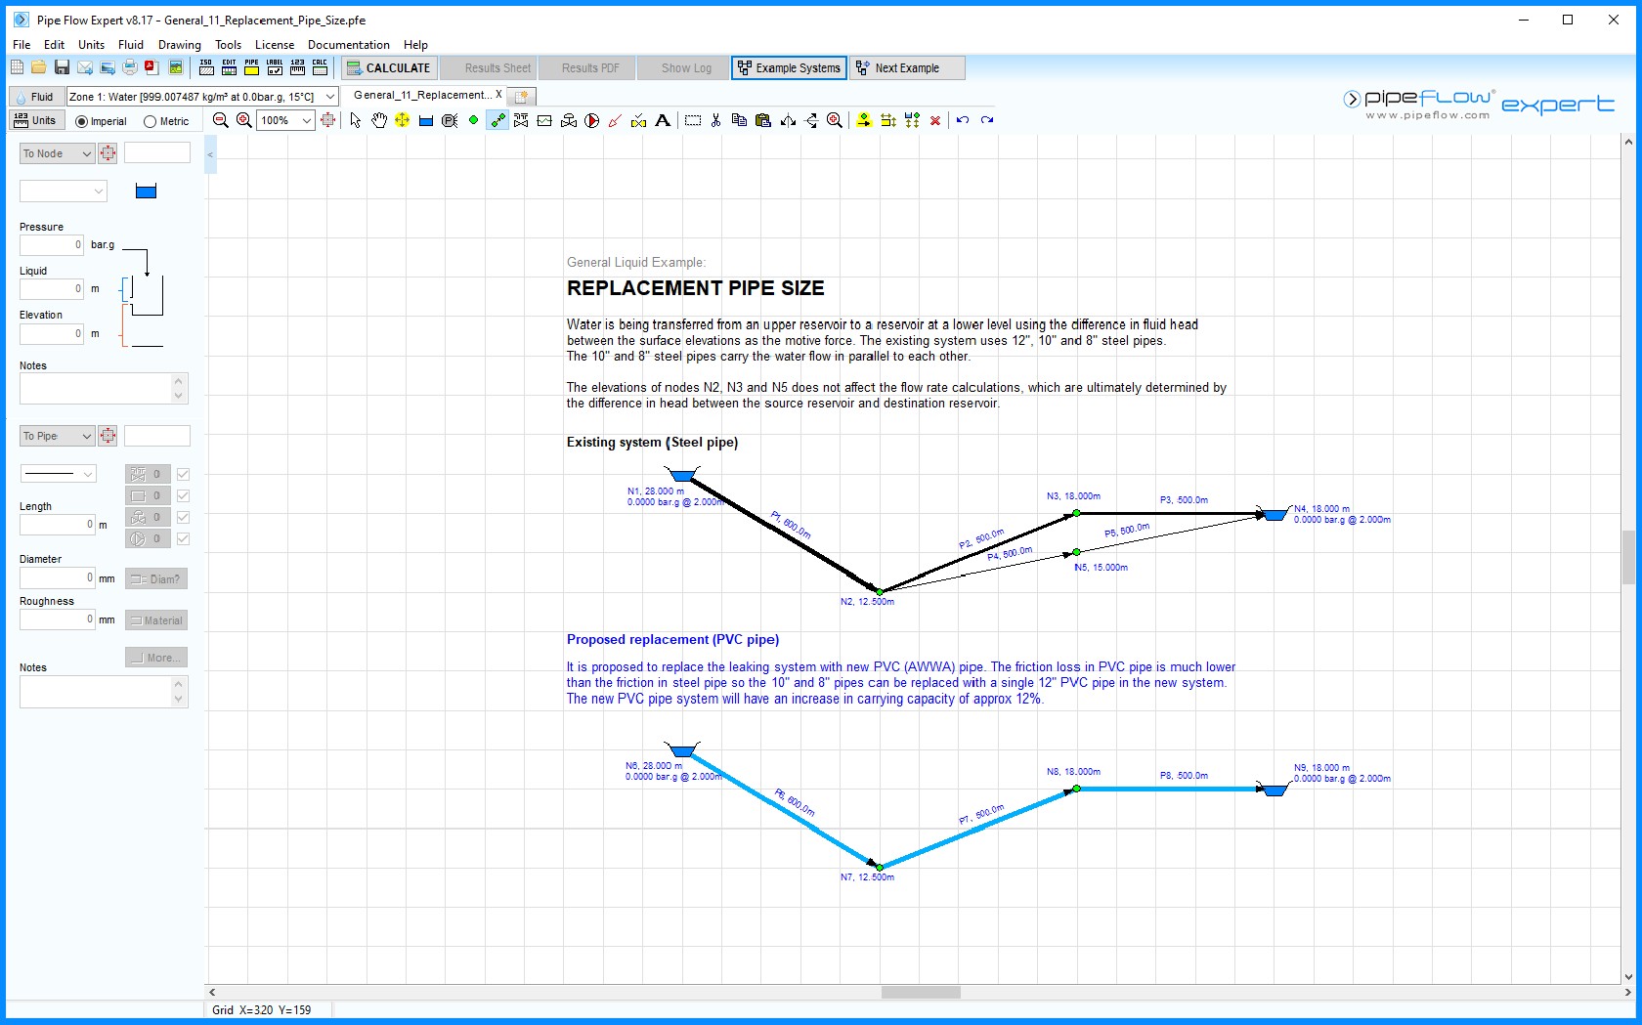Click the PIPE settings toolbar icon
Image resolution: width=1642 pixels, height=1025 pixels.
click(252, 67)
